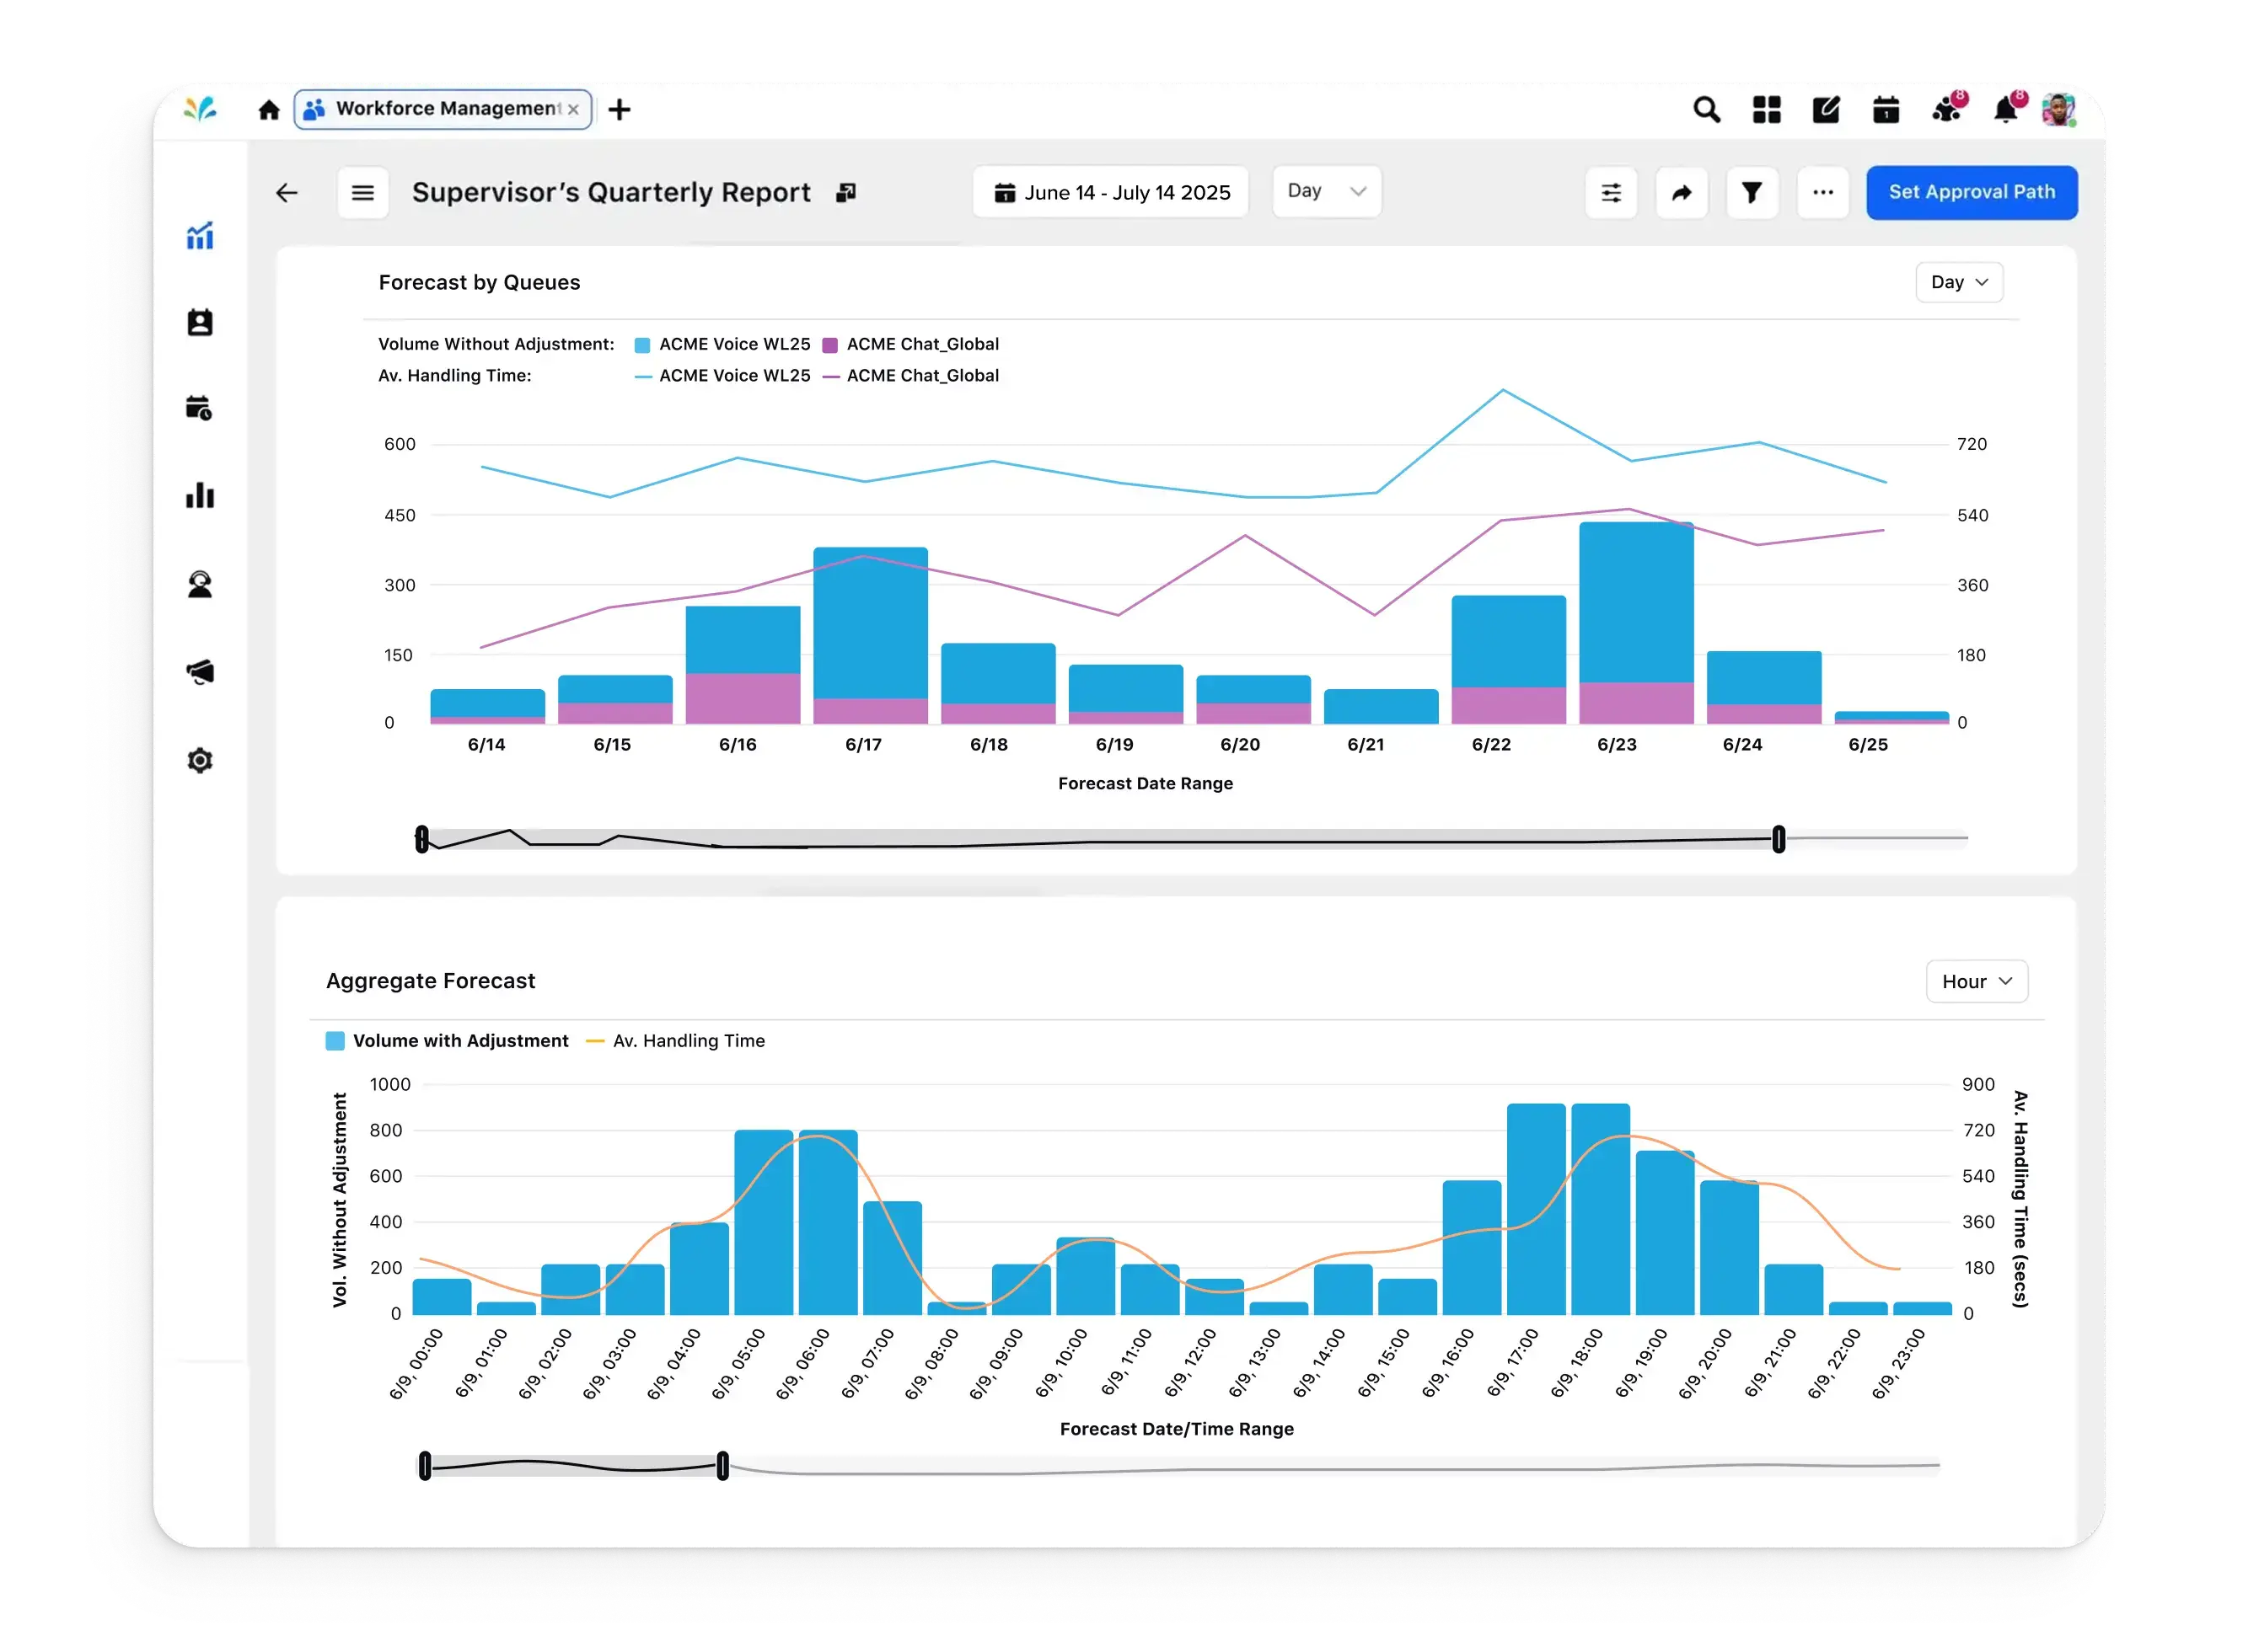Open the apps grid launcher icon
Image resolution: width=2259 pixels, height=1652 pixels.
click(x=1766, y=109)
